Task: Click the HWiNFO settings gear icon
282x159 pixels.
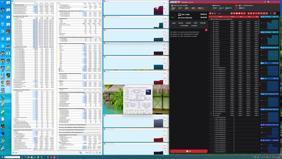Action: coord(97,153)
